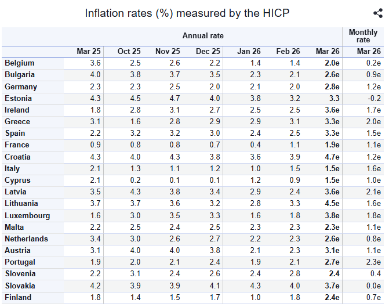The image size is (389, 307).
Task: Click the Oct 25 column header
Action: point(129,52)
